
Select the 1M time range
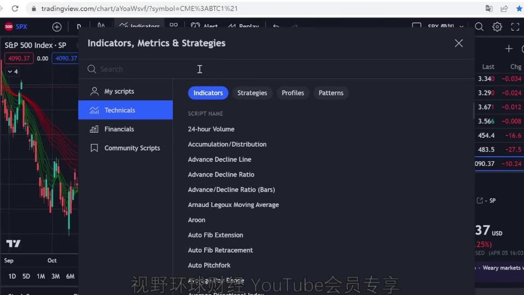tap(41, 276)
